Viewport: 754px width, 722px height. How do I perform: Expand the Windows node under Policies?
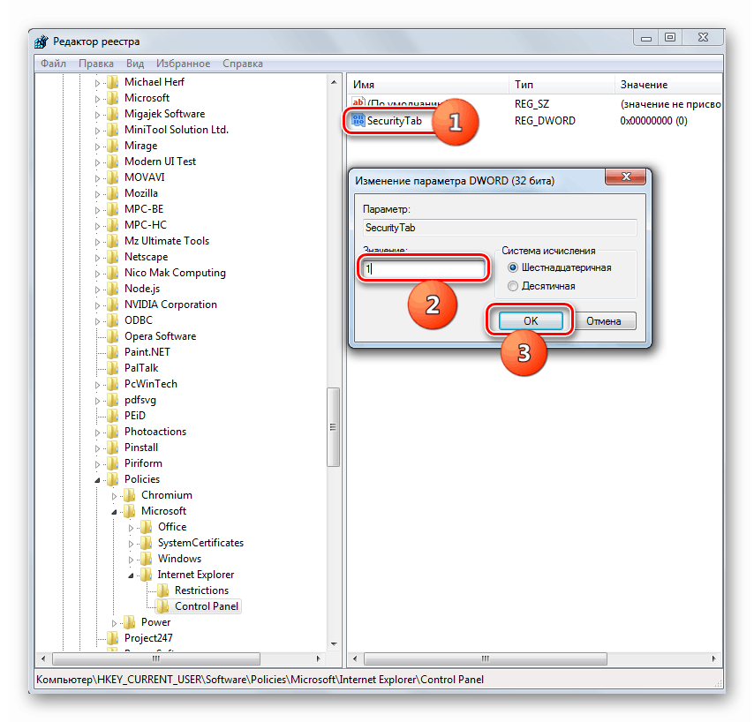132,560
